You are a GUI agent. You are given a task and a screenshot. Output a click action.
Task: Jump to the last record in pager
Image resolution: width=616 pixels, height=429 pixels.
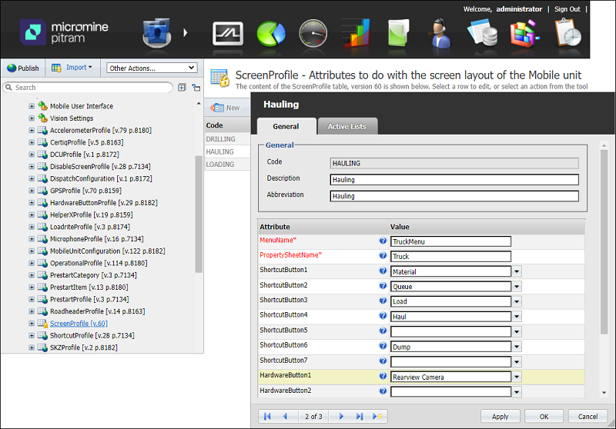(x=360, y=416)
